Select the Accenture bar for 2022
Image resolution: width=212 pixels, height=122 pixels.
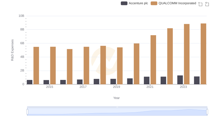[x=163, y=80]
